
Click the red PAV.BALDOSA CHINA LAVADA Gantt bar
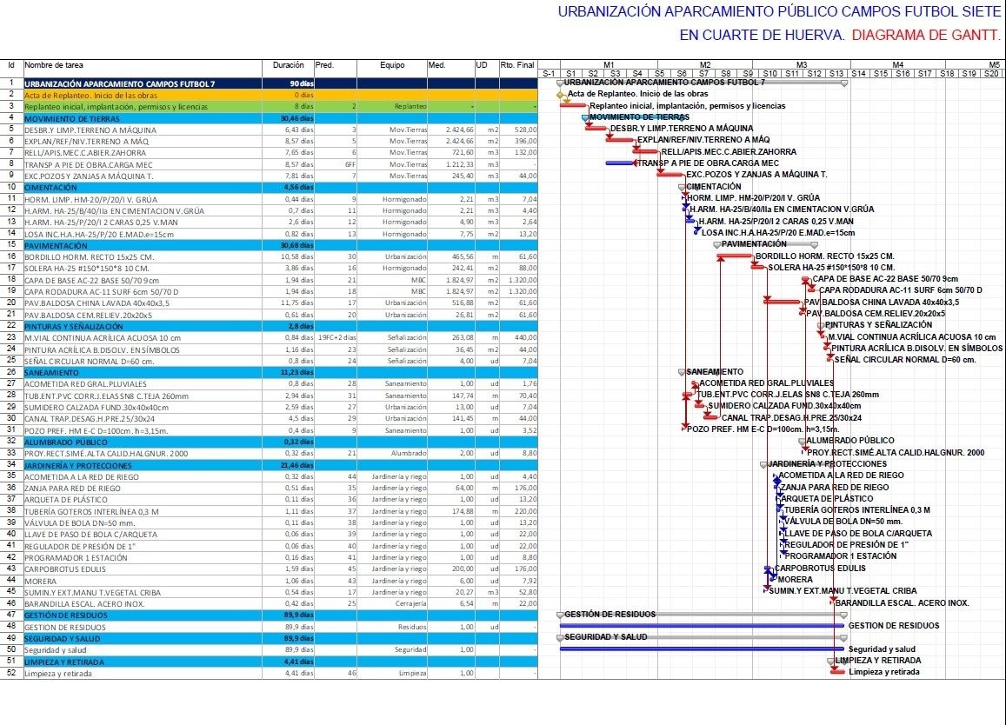[783, 302]
